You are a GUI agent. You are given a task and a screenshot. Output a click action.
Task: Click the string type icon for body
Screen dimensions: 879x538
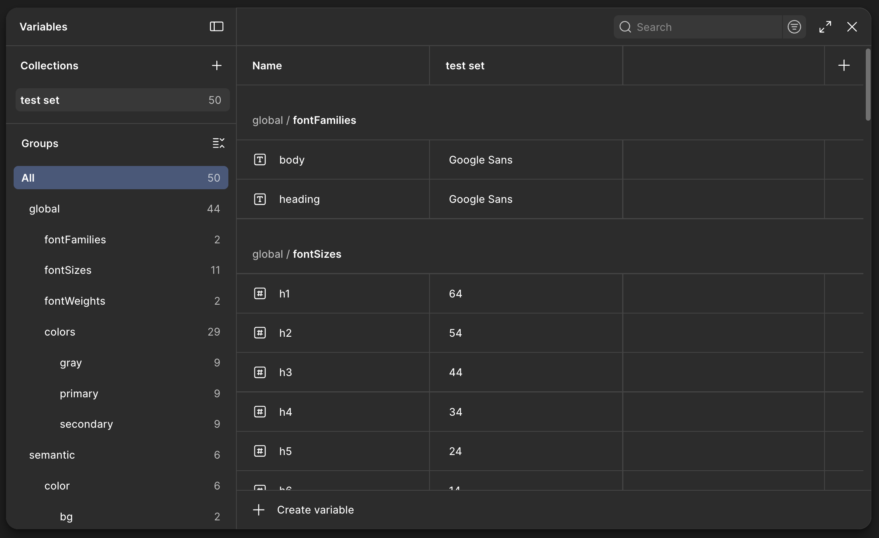tap(260, 160)
